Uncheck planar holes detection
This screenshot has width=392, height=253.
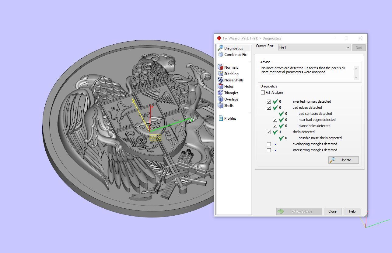(275, 126)
